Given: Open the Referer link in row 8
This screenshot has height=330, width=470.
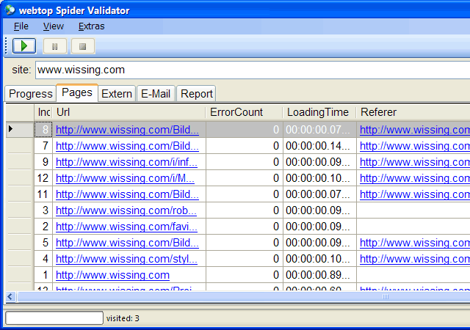Looking at the screenshot, I should pos(415,130).
